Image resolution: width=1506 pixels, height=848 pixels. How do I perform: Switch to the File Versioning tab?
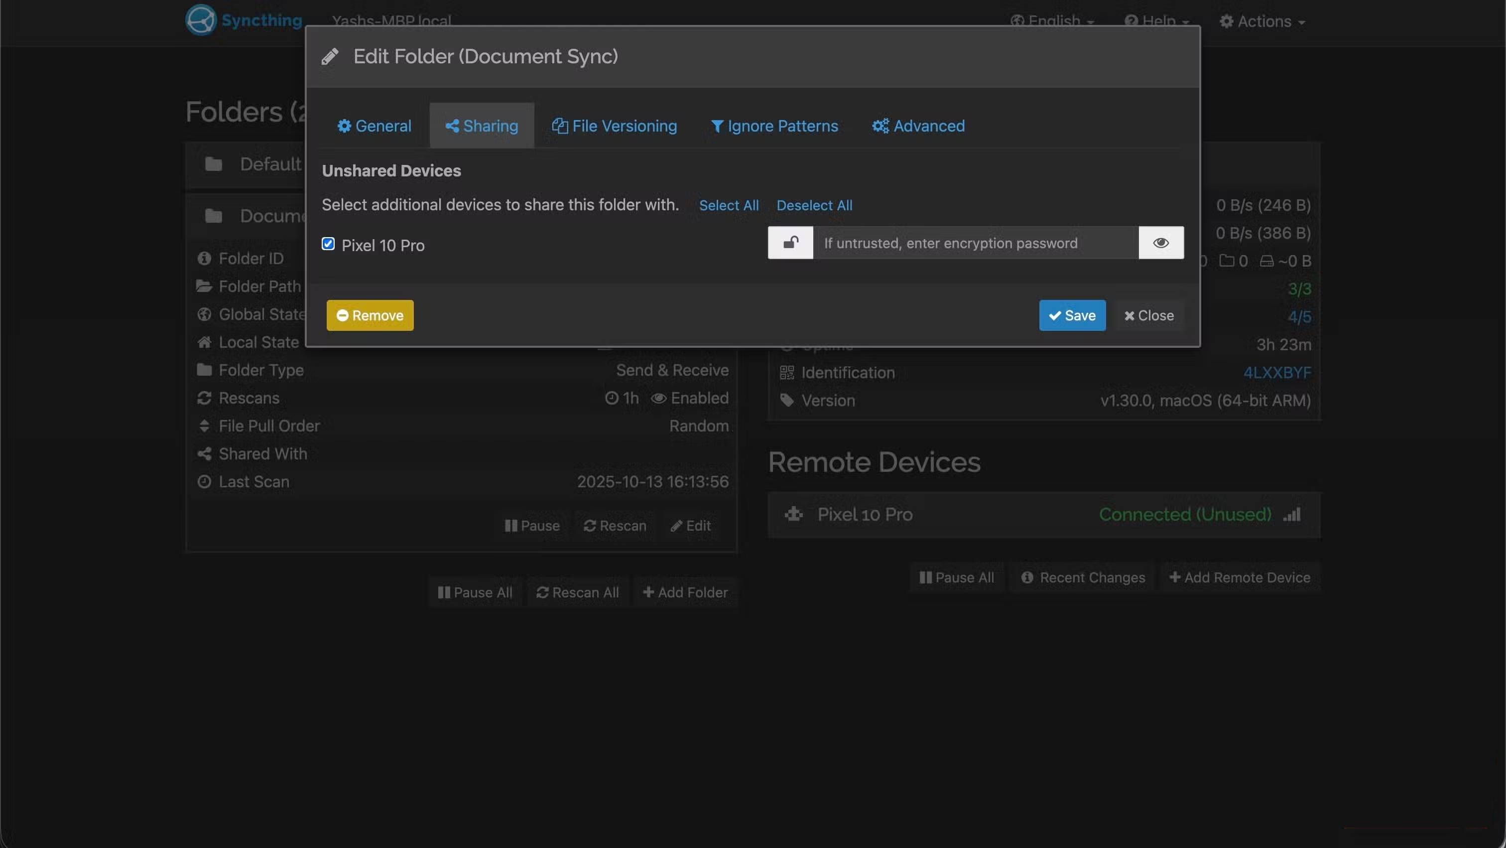coord(615,126)
